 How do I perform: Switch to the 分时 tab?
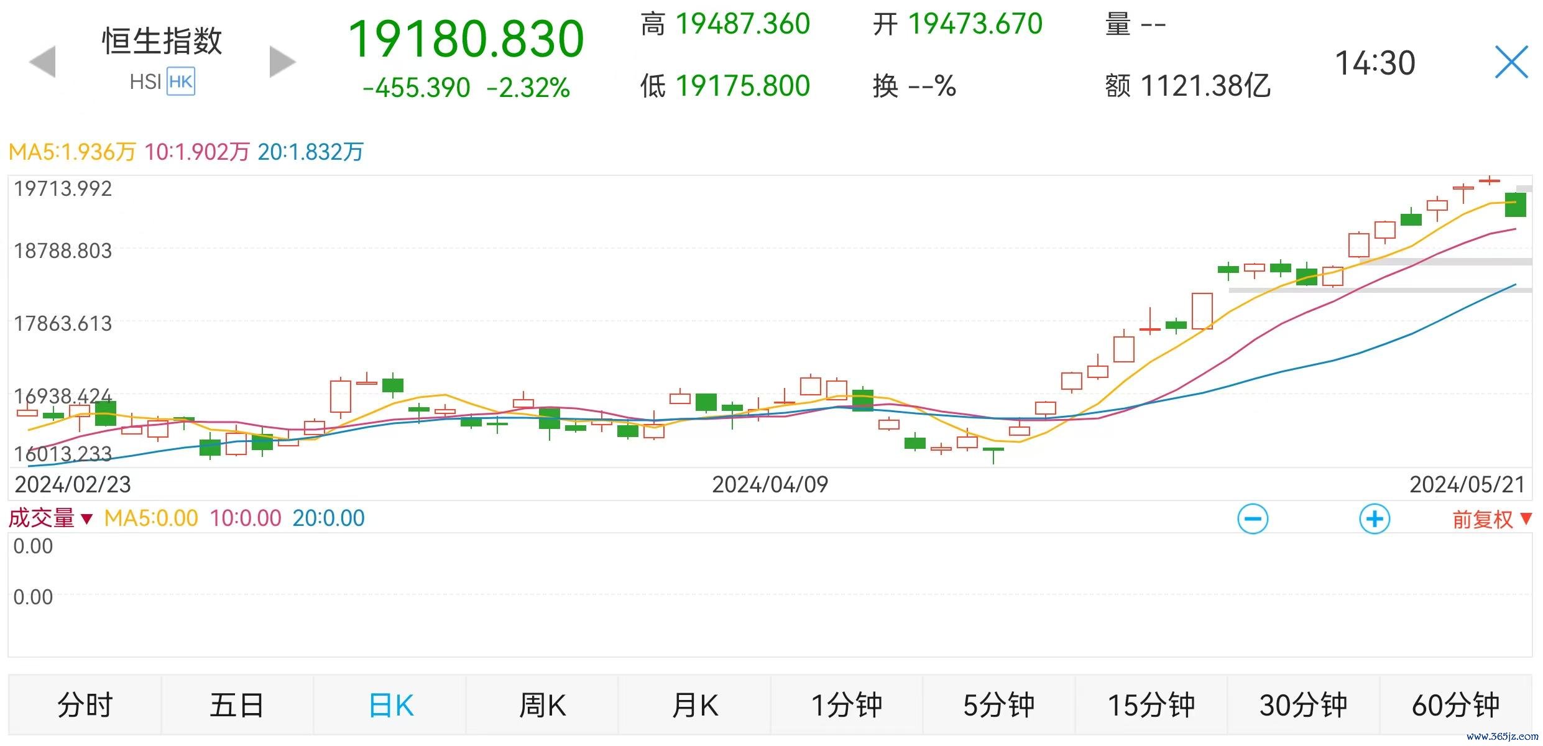[x=85, y=706]
